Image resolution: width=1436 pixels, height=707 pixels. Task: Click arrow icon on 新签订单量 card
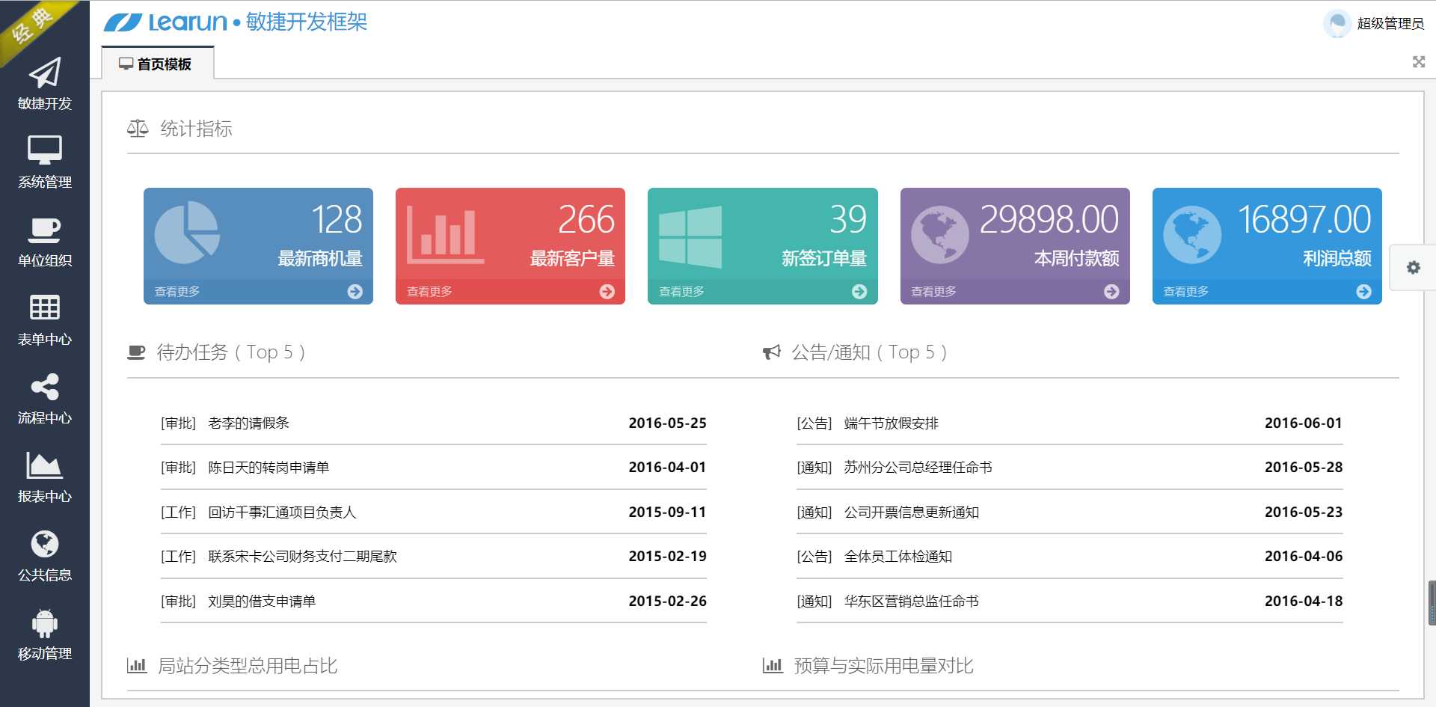tap(859, 292)
